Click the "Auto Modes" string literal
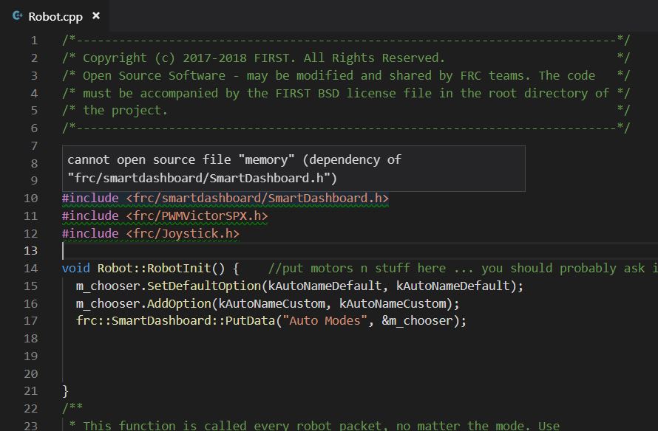This screenshot has width=658, height=431. point(325,320)
